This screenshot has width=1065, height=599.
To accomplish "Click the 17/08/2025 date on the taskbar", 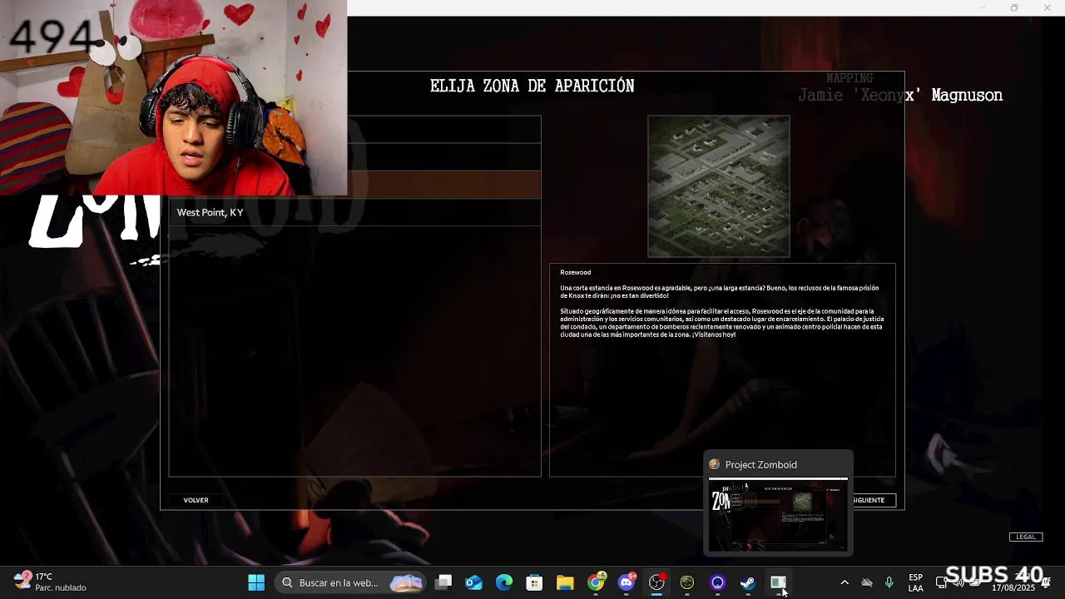I will [x=1013, y=588].
